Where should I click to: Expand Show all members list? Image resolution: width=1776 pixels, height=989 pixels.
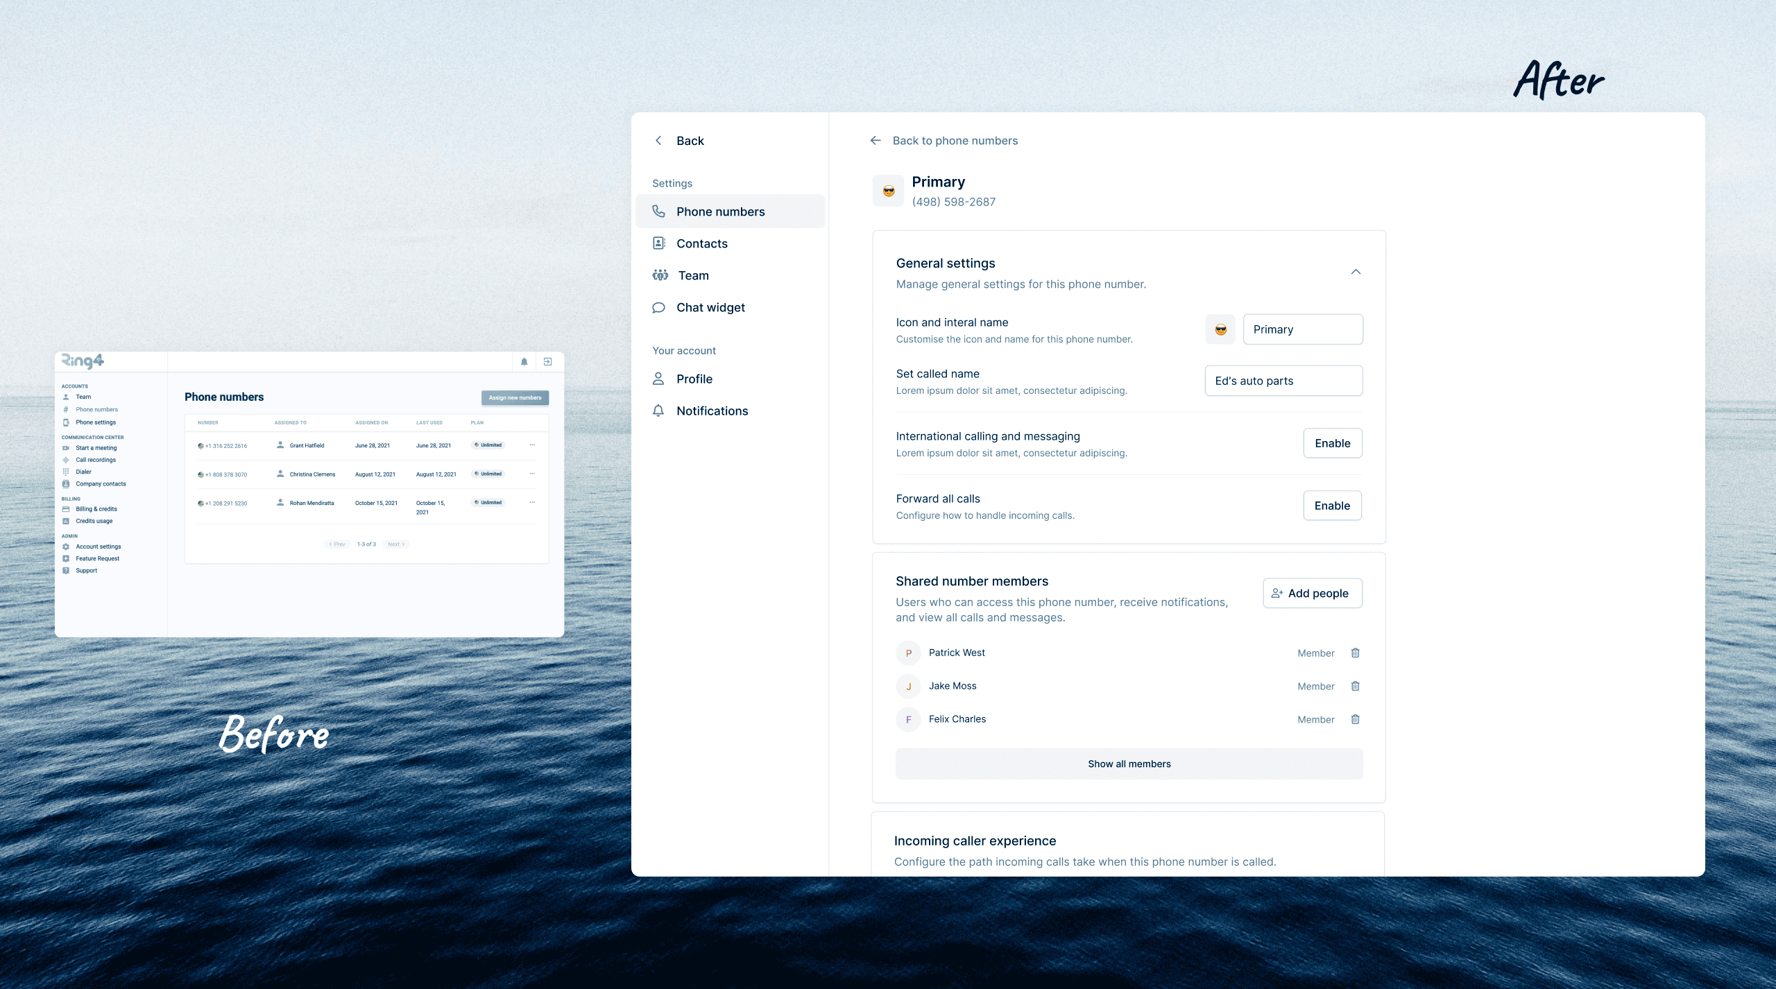pyautogui.click(x=1129, y=764)
